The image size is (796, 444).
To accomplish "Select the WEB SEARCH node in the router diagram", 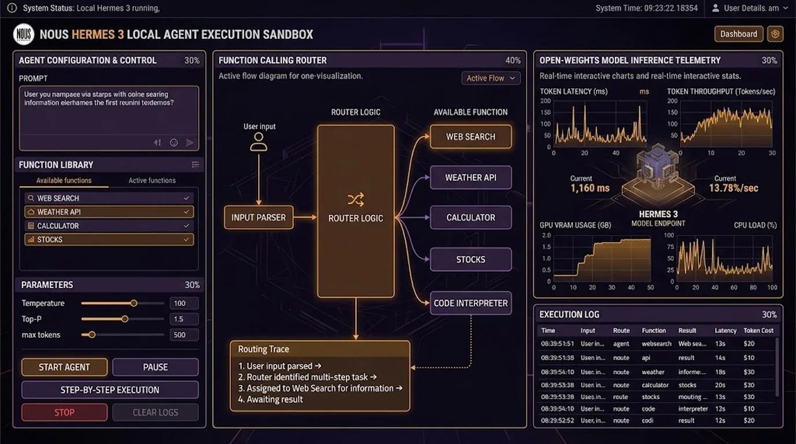I will click(x=471, y=136).
